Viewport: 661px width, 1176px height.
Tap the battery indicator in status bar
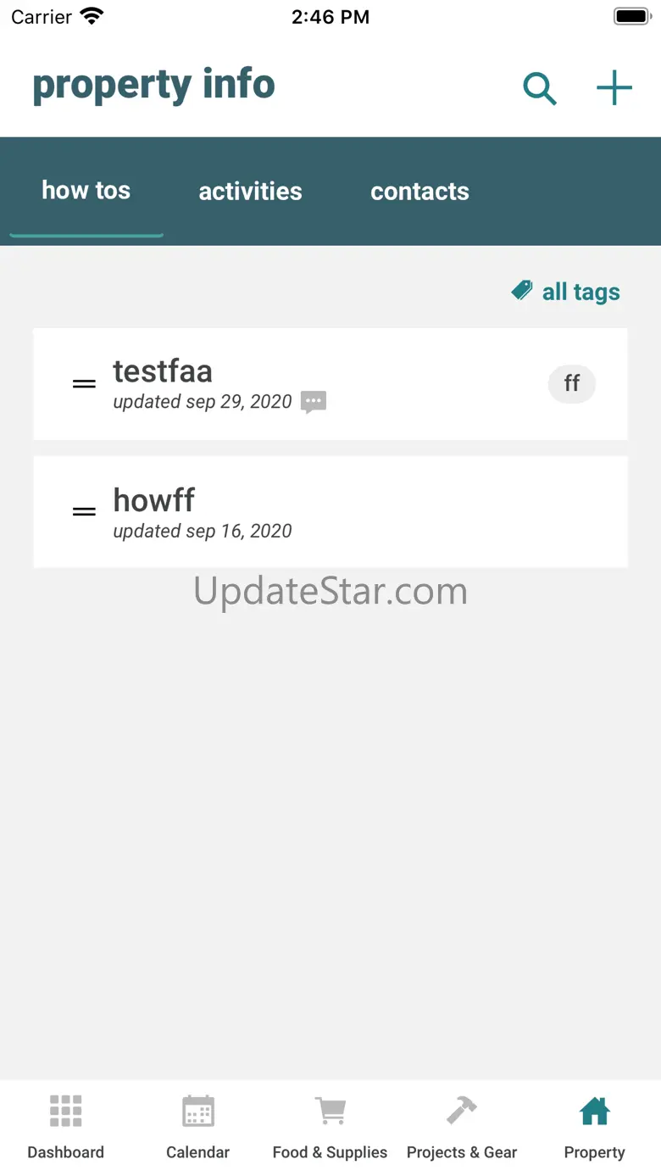click(632, 16)
